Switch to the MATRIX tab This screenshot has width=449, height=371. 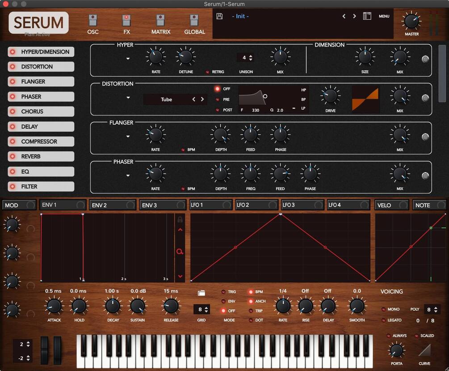point(161,25)
